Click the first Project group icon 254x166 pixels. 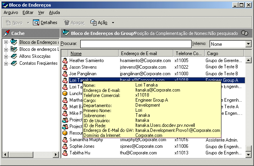[65, 120]
